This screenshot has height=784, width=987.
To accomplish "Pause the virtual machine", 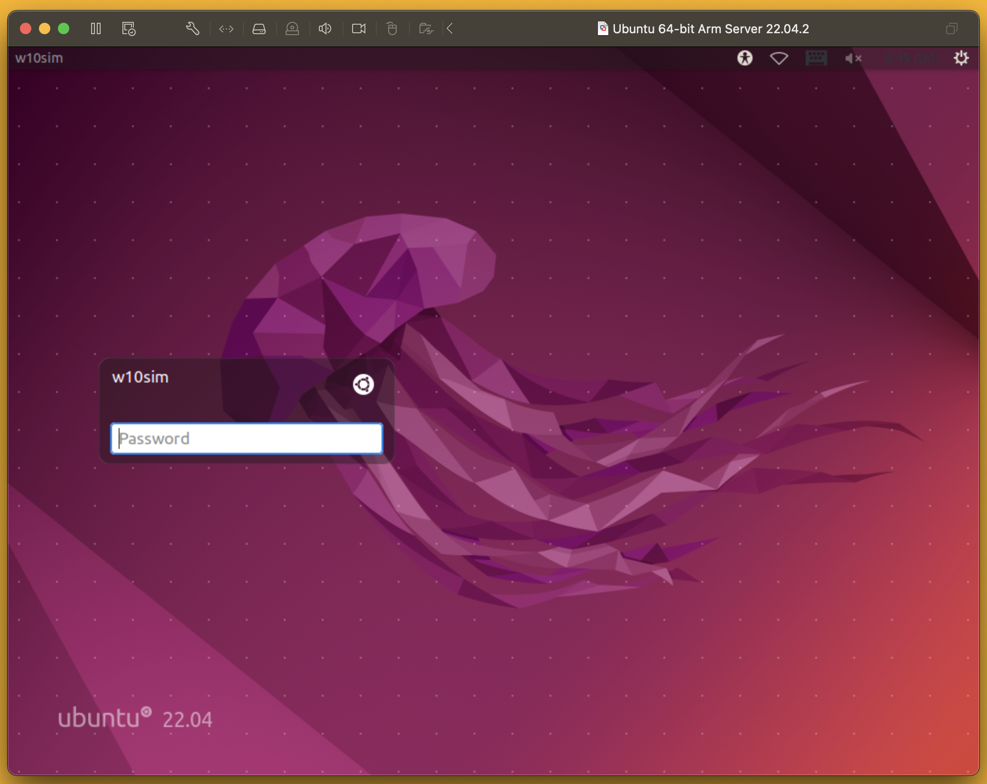I will pos(96,28).
